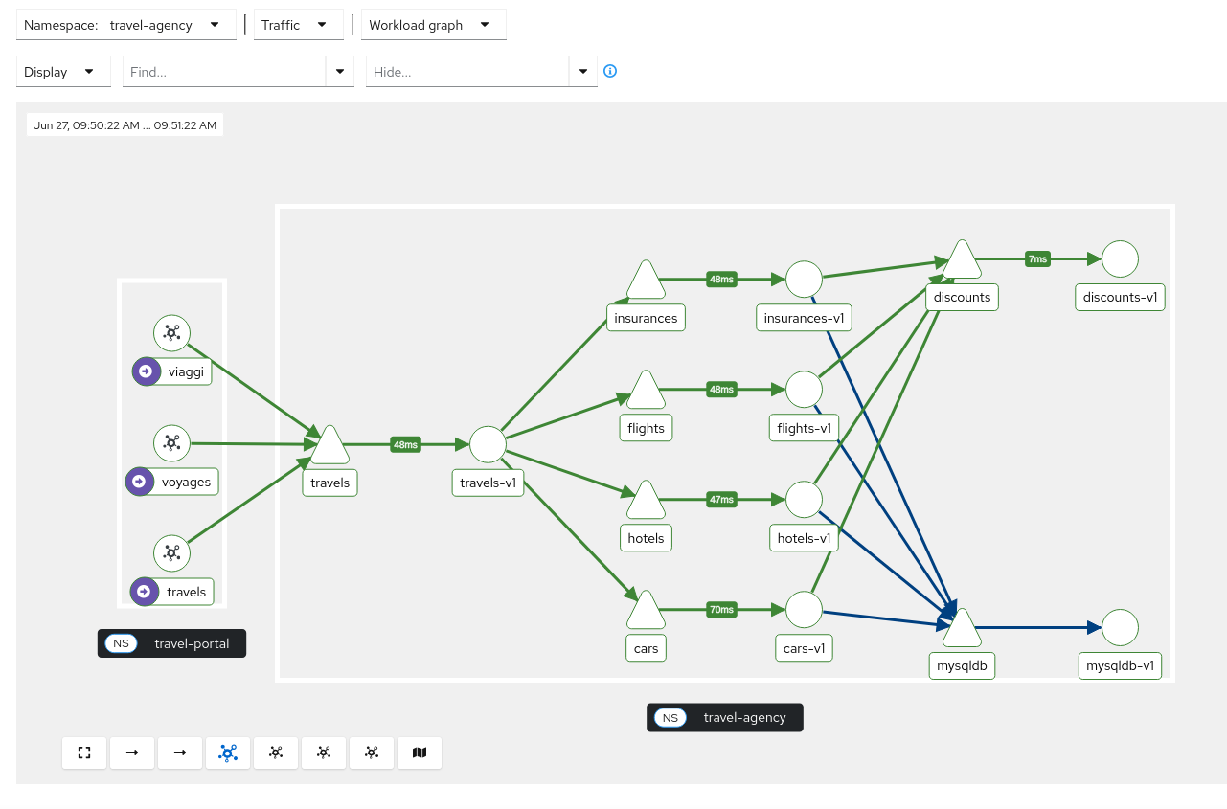
Task: Click the info icon beside the Hide field
Action: pos(610,71)
